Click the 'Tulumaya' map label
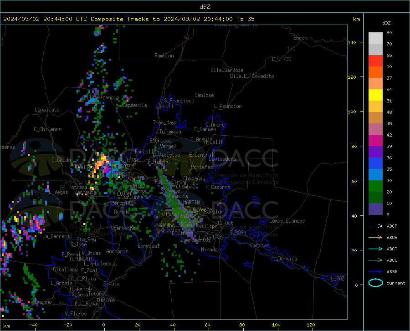 click(x=170, y=132)
